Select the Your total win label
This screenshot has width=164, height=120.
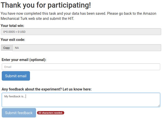(12, 25)
